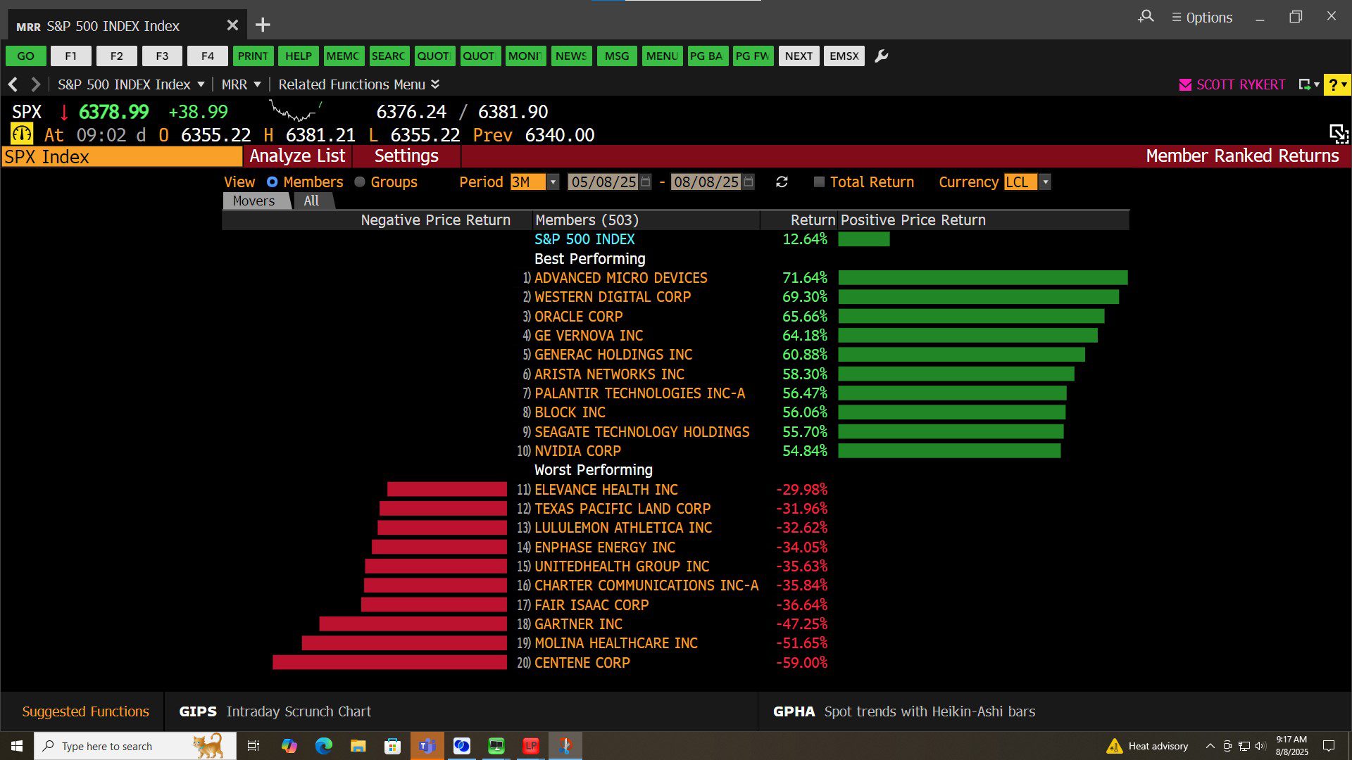Image resolution: width=1352 pixels, height=760 pixels.
Task: Click the yellow gauge icon beside At
Action: (22, 134)
